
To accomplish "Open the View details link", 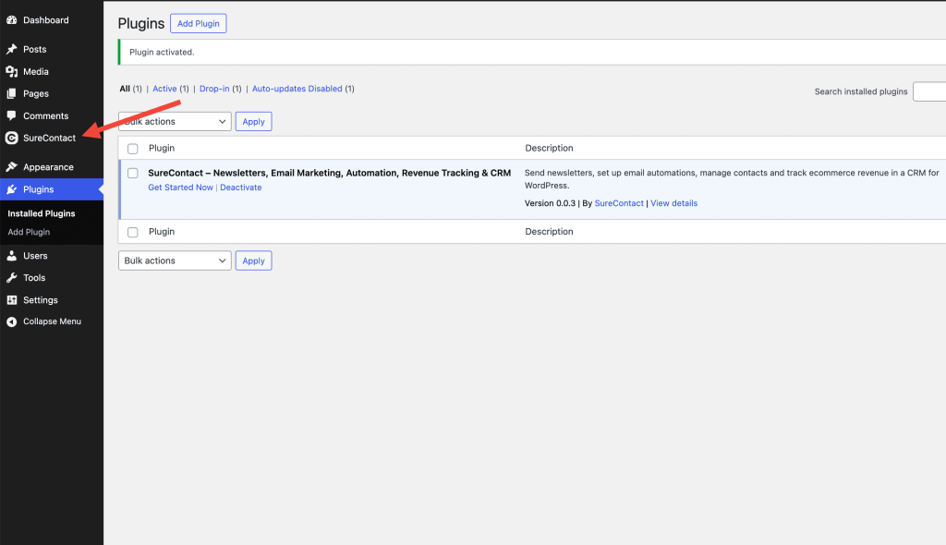I will click(x=673, y=203).
